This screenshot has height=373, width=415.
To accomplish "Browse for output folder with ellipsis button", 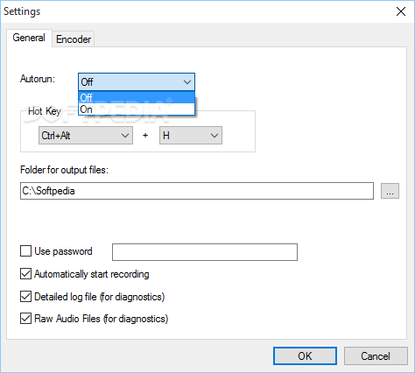I will click(390, 191).
